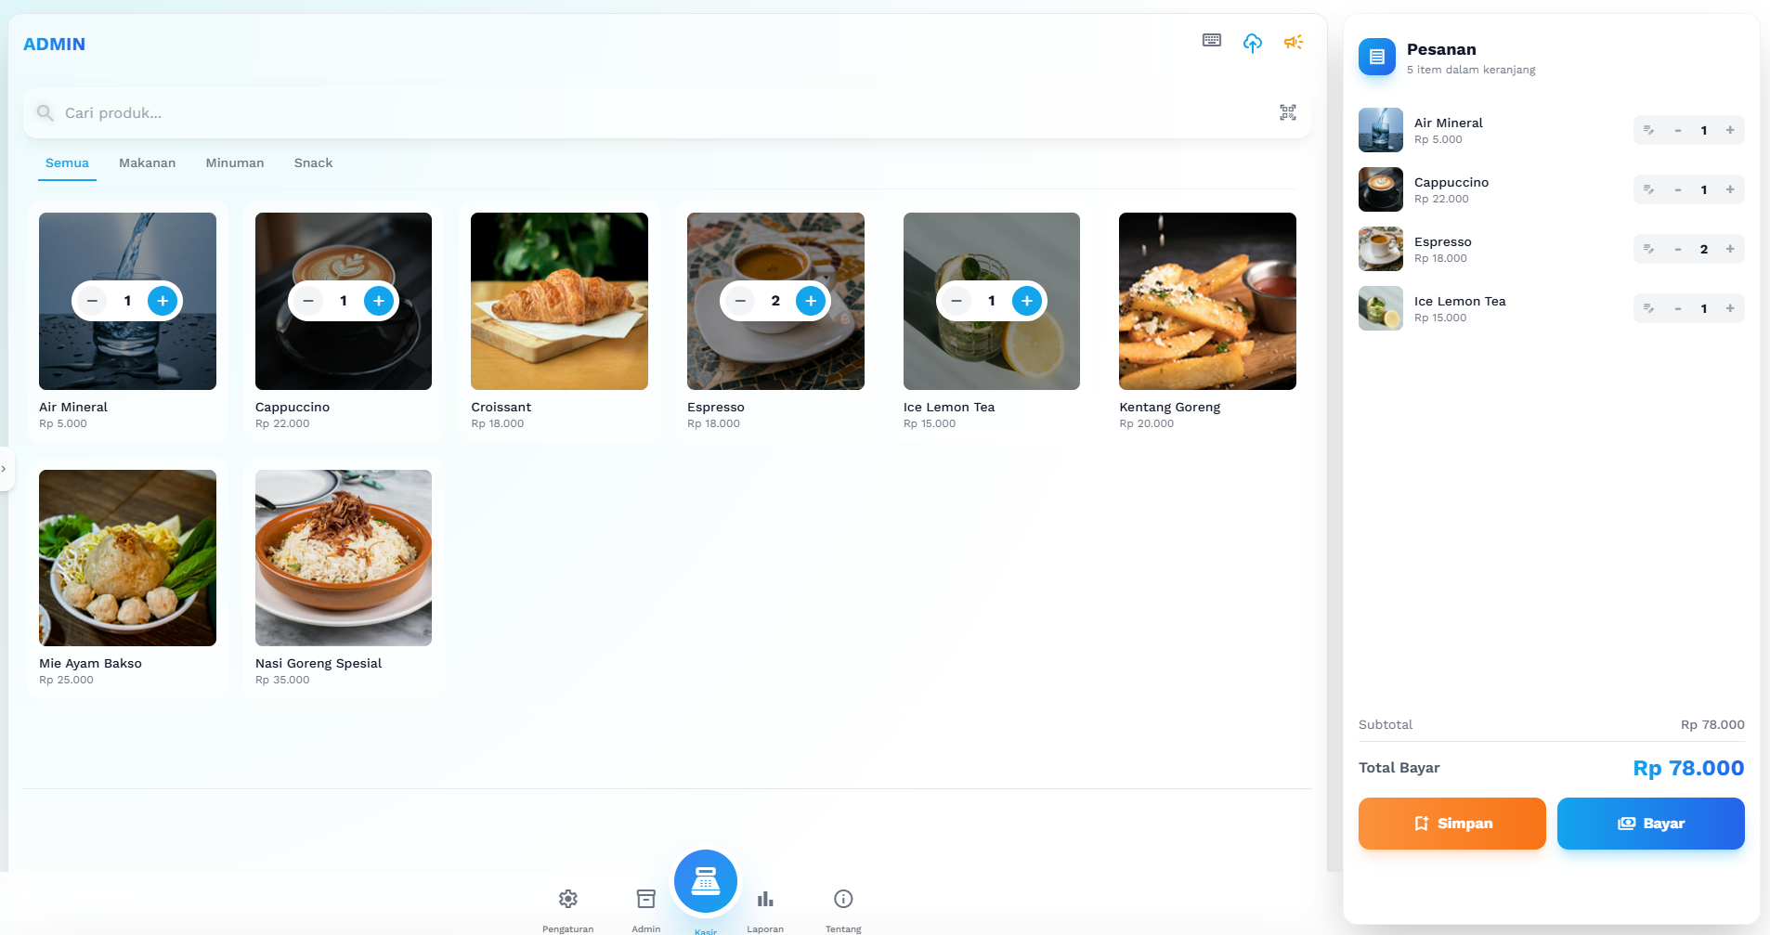Click the Nasi Goreng Spesial name label
Screen dimensions: 1770x935
tap(319, 663)
